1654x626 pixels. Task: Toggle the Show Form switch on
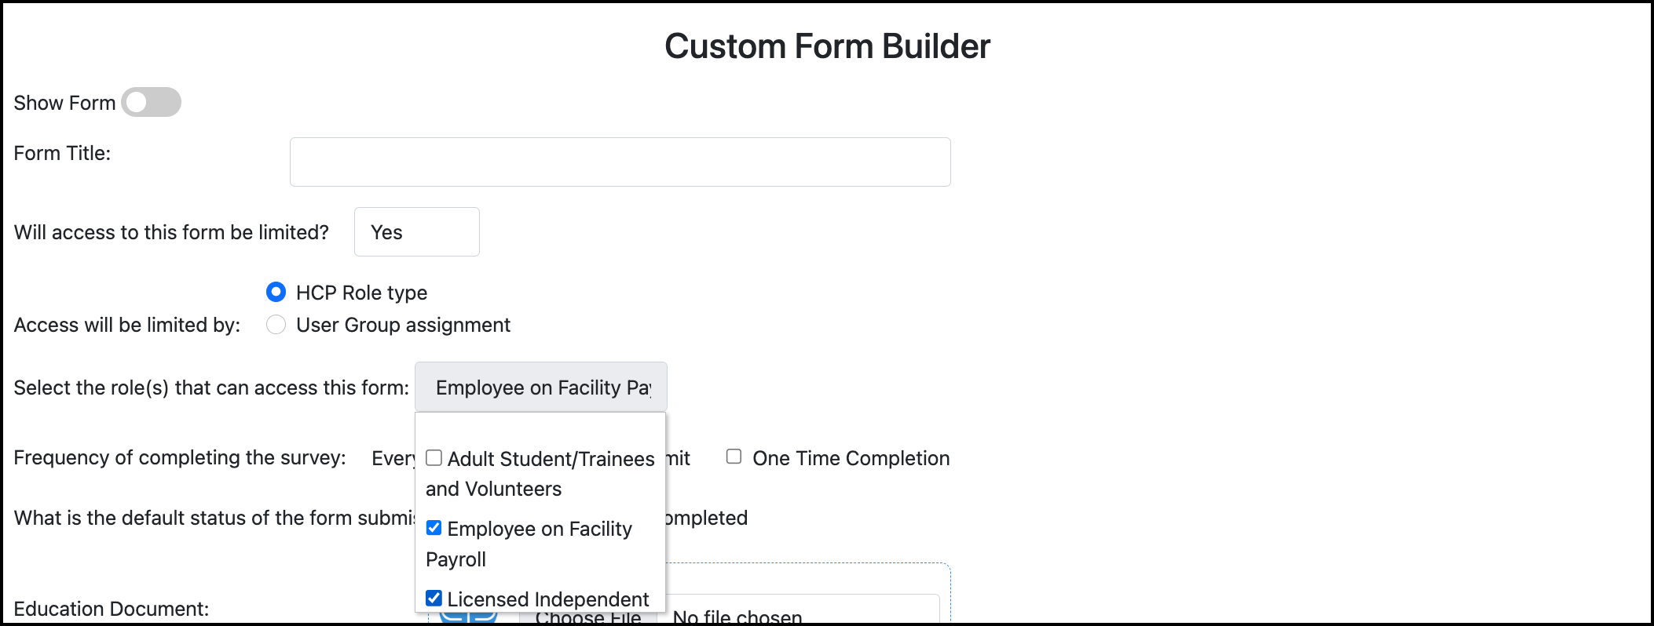pos(151,102)
